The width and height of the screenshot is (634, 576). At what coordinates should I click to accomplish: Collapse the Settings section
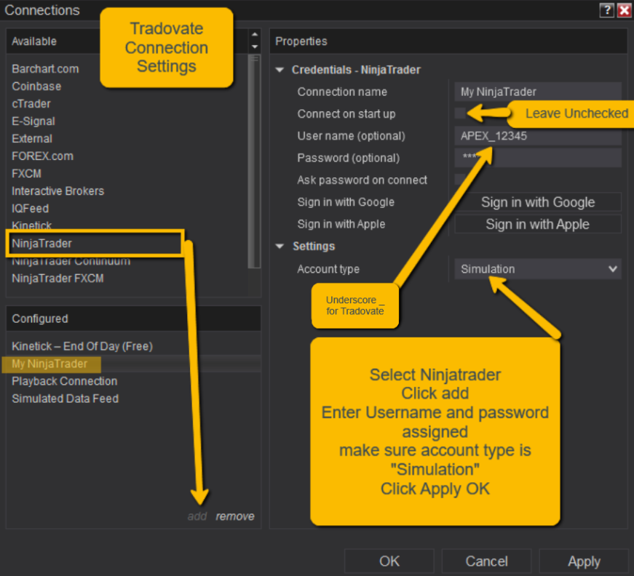(280, 247)
